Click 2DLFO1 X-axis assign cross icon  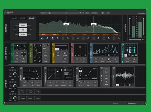point(35,61)
